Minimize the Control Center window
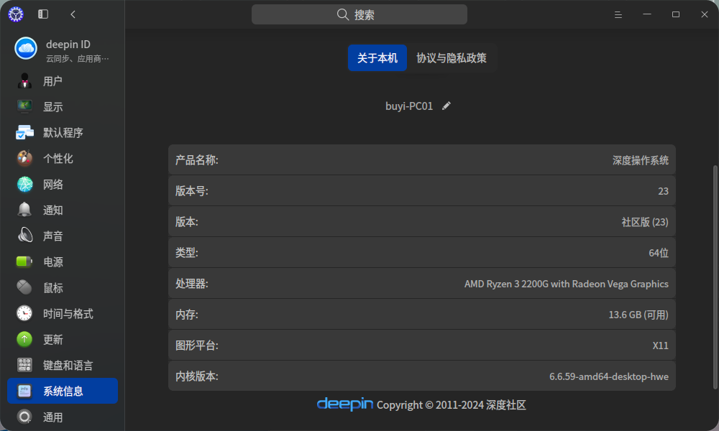 [x=647, y=14]
